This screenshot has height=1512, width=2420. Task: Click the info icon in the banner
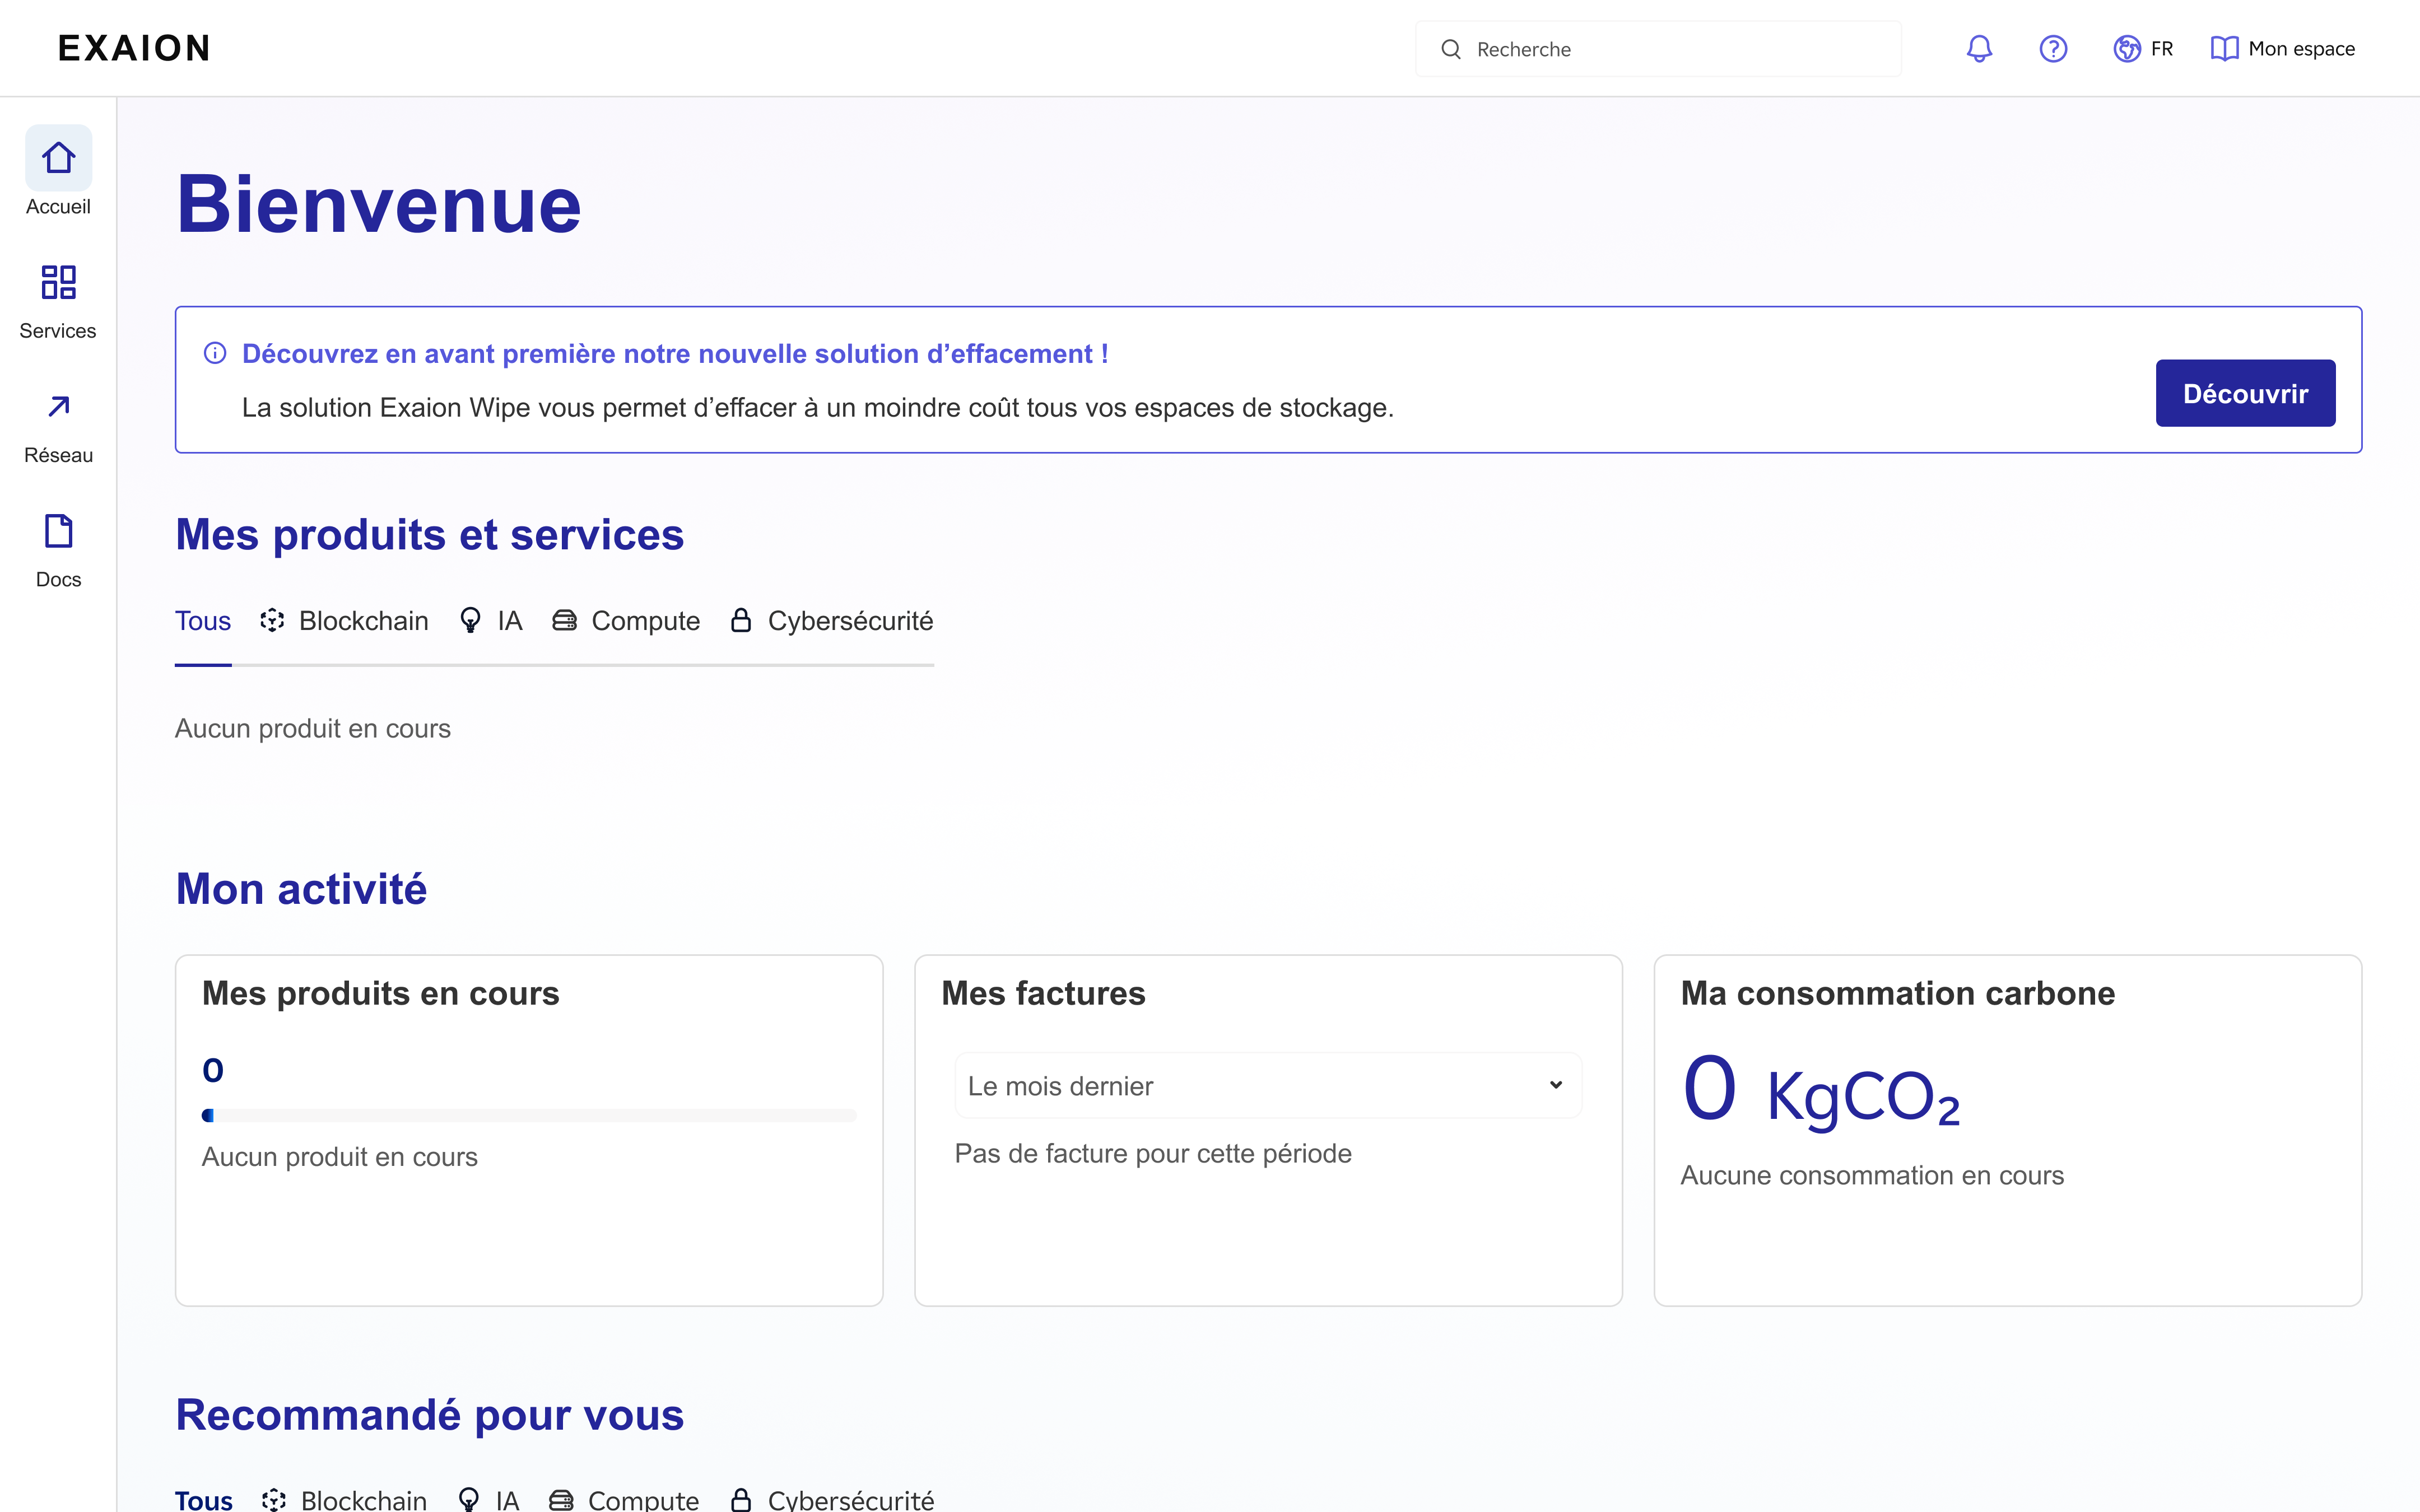pyautogui.click(x=215, y=353)
